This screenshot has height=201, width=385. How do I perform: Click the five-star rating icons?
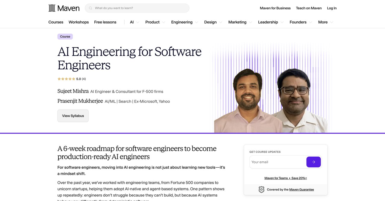[66, 79]
